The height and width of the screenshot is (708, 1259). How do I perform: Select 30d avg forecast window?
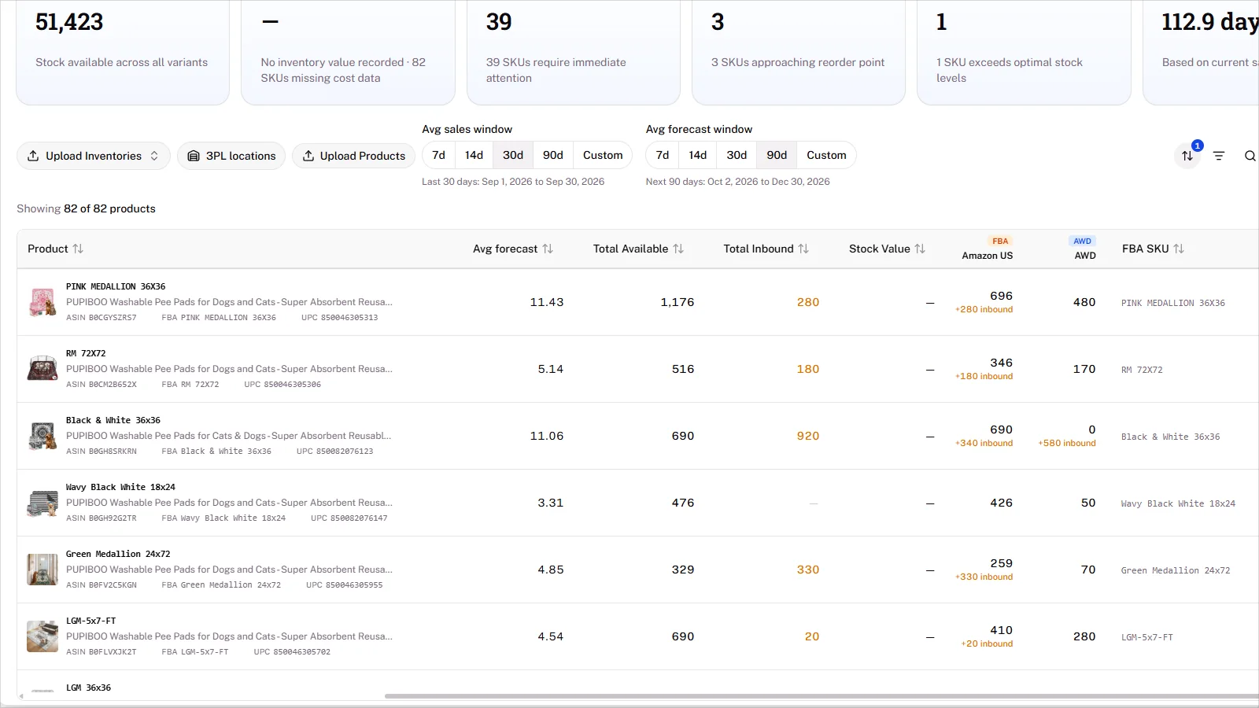[737, 155]
